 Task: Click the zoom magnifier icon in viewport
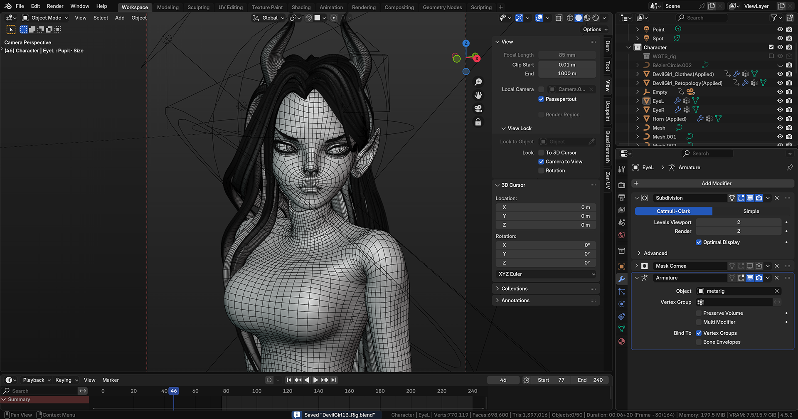tap(478, 82)
